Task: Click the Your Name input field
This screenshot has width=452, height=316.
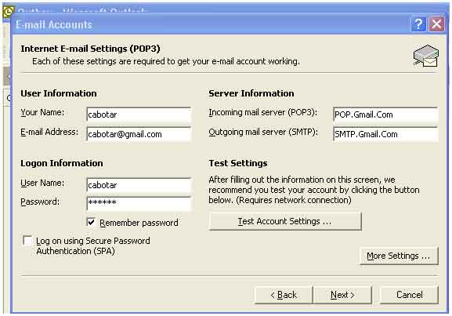Action: point(139,114)
